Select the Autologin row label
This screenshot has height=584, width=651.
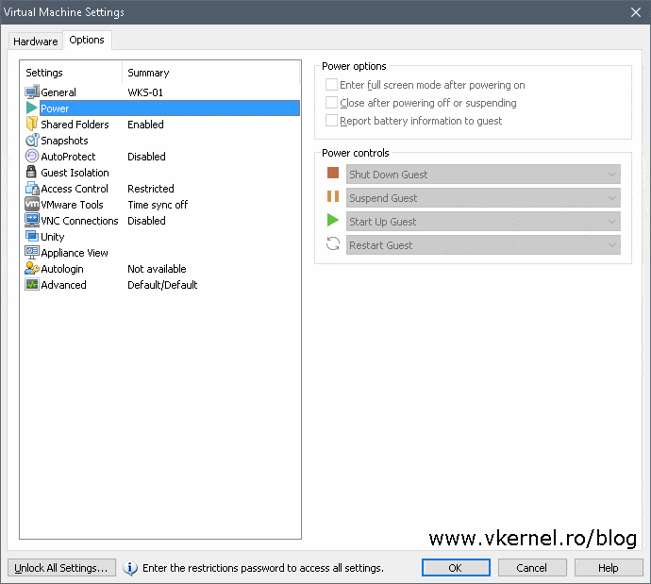pos(62,269)
